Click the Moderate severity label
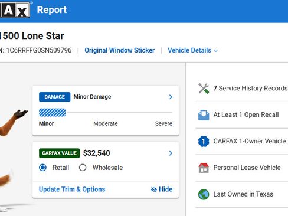Screen dimensions: 288x216 pos(106,123)
